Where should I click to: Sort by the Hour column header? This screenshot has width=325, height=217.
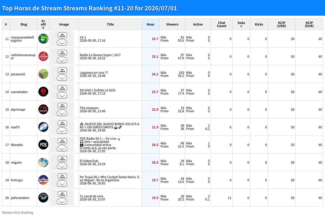[x=150, y=24]
